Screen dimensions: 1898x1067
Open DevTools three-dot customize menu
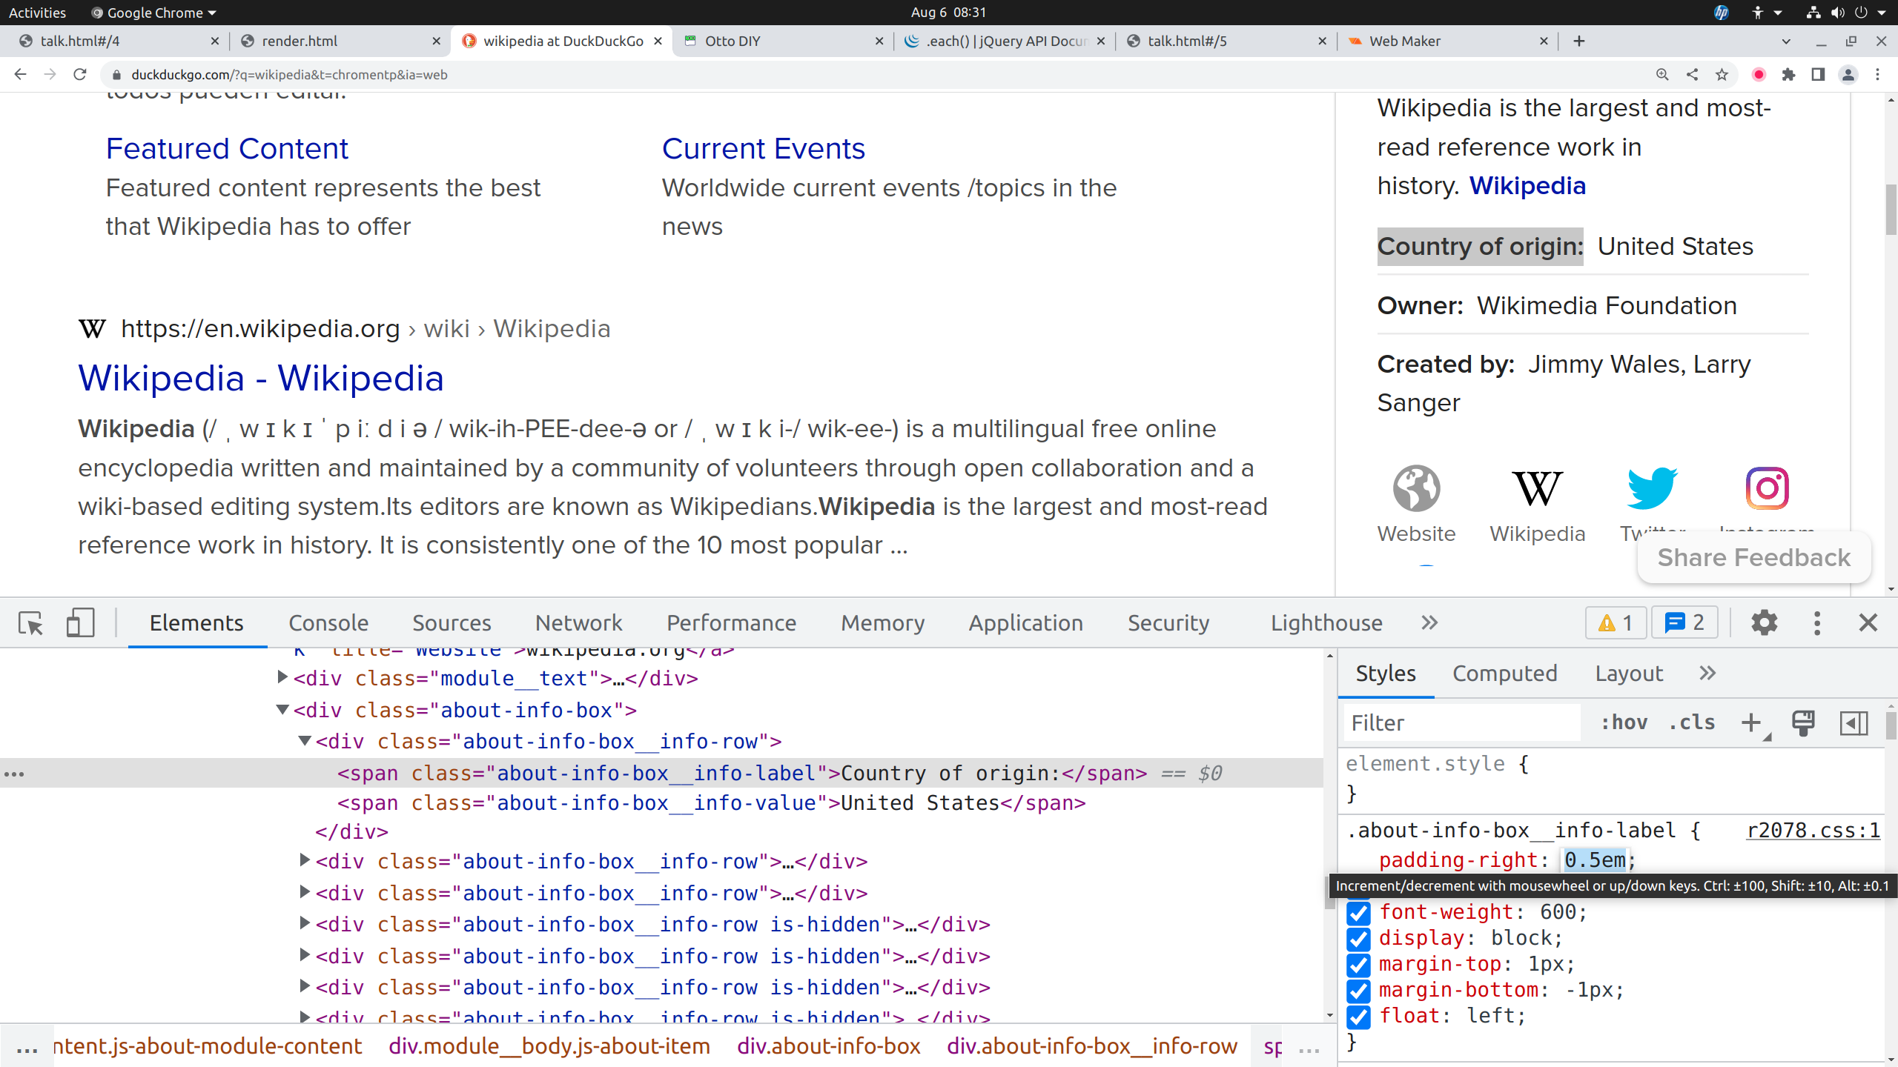pyautogui.click(x=1816, y=623)
